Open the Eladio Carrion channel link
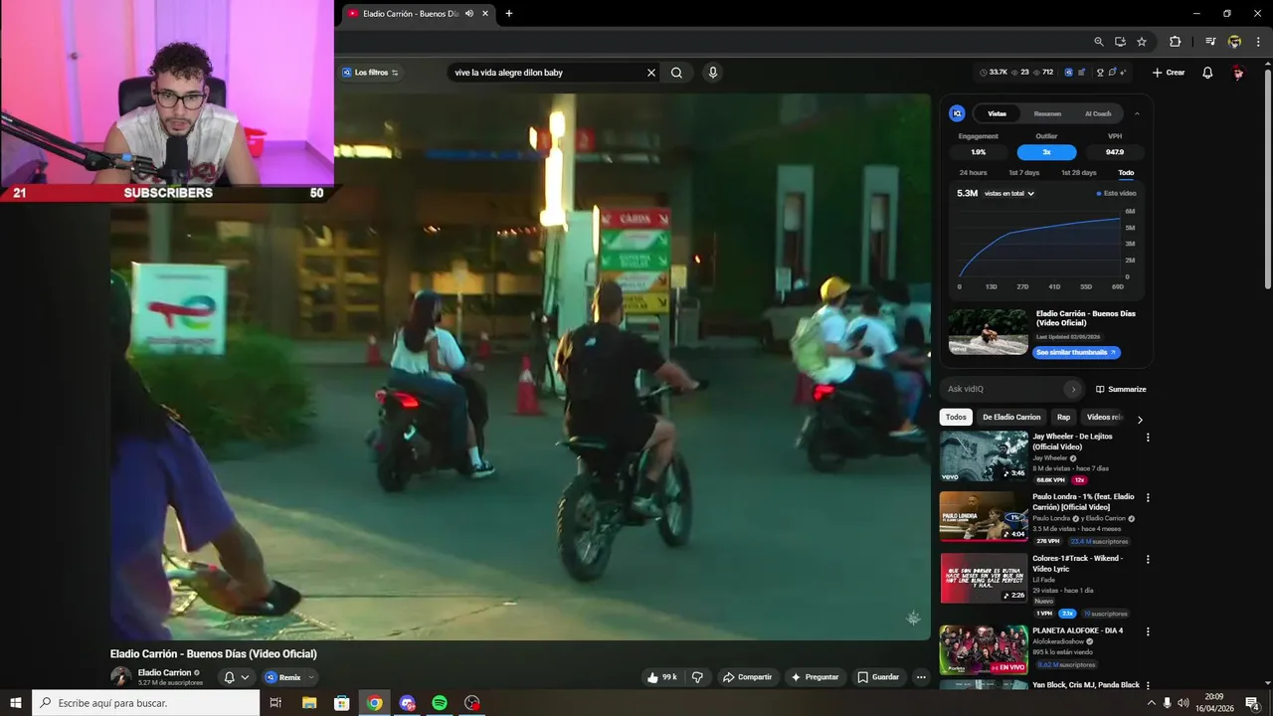 tap(164, 673)
